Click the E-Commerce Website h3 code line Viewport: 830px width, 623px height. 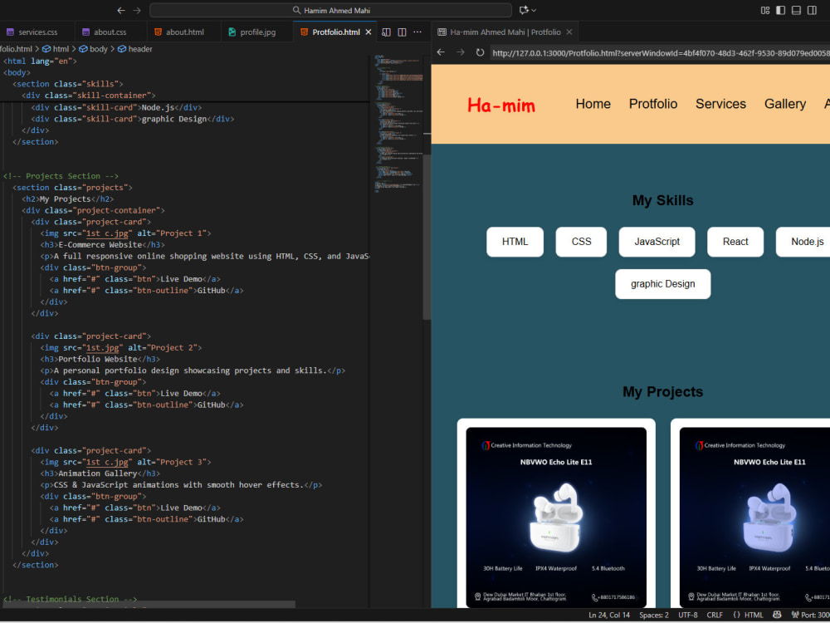tap(103, 245)
